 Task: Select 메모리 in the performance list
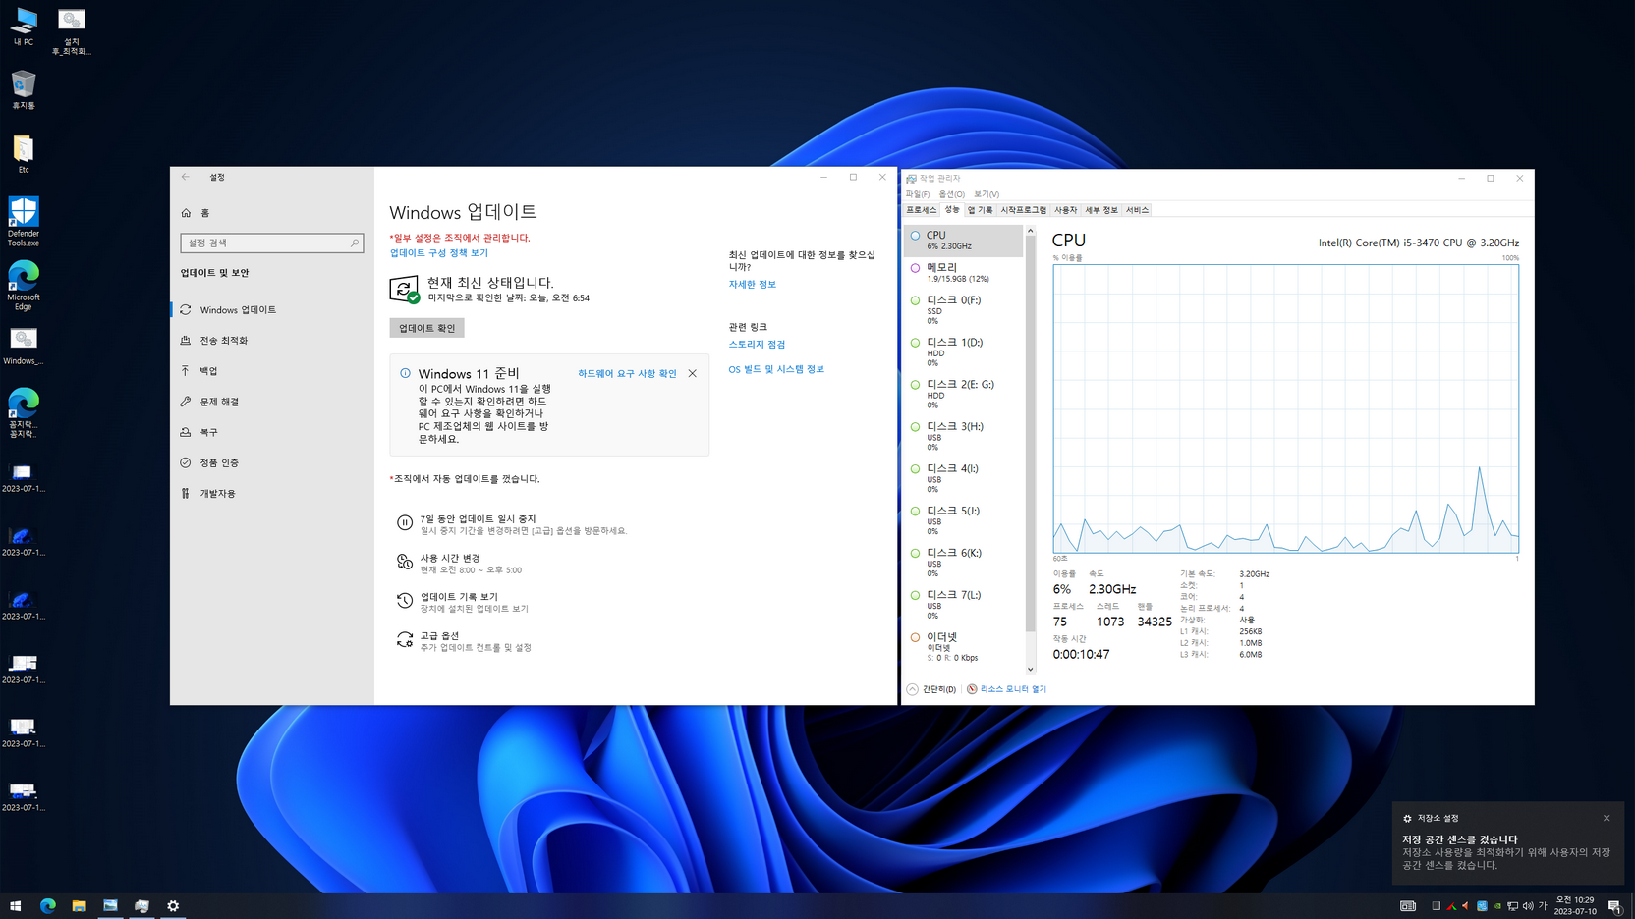(x=963, y=273)
